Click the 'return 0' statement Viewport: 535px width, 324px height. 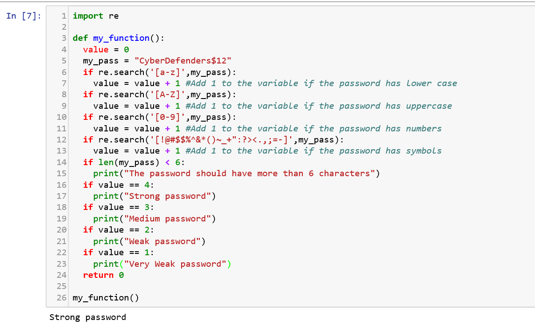[x=103, y=275]
